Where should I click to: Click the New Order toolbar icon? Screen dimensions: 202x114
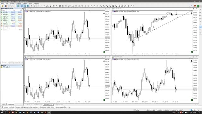pos(2,6)
